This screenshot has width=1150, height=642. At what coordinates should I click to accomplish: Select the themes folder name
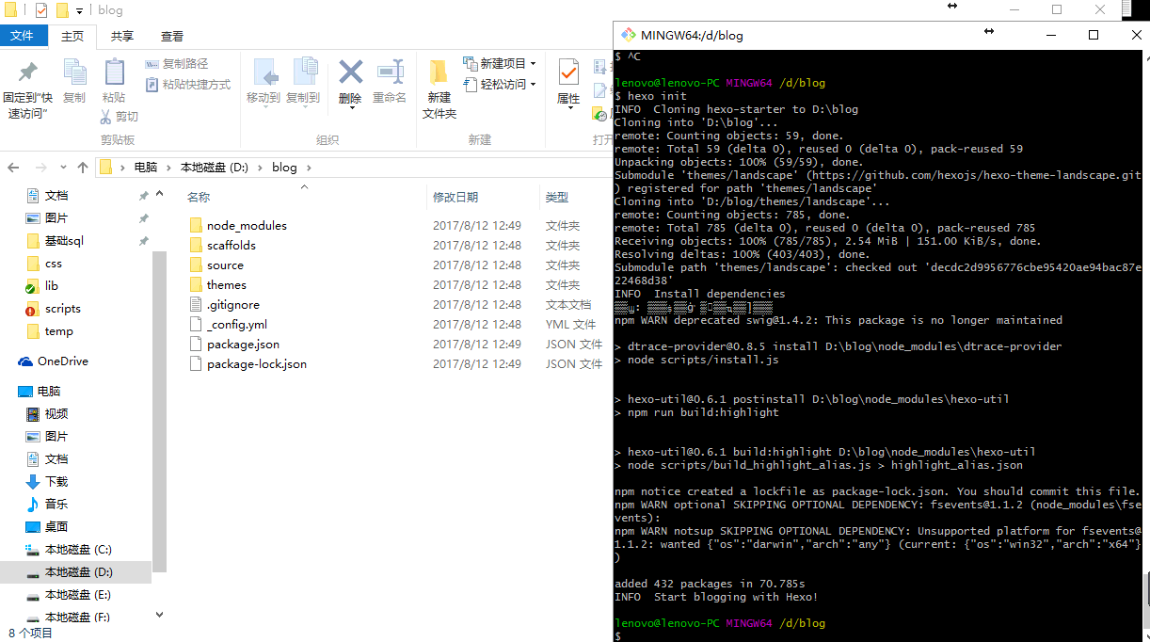click(x=227, y=285)
